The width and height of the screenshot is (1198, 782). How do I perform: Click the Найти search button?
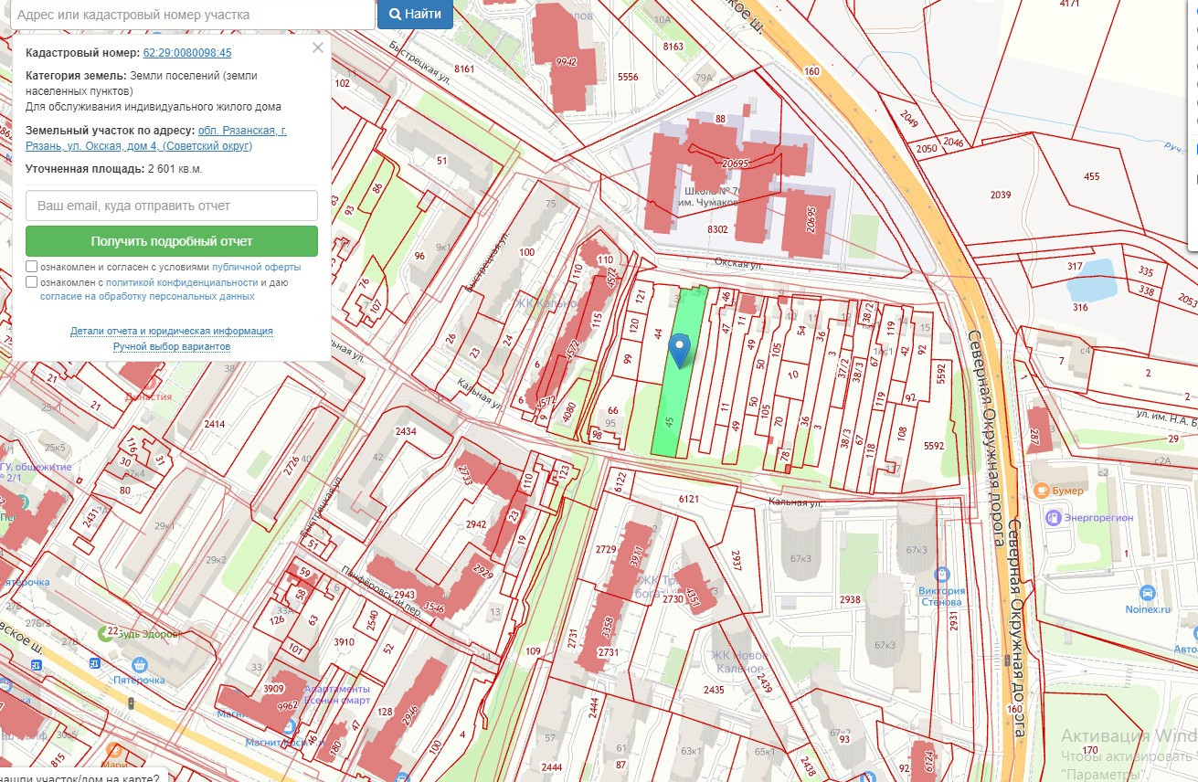pos(415,14)
